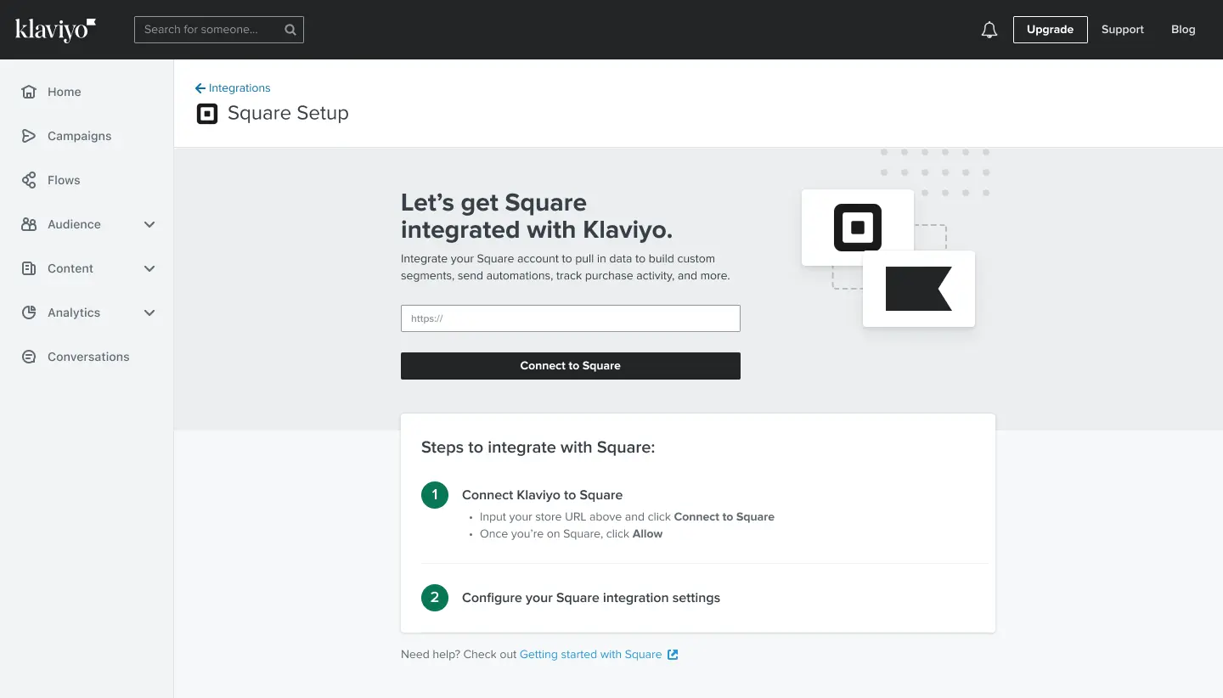Click the Upgrade button
Image resolution: width=1223 pixels, height=698 pixels.
[1050, 30]
